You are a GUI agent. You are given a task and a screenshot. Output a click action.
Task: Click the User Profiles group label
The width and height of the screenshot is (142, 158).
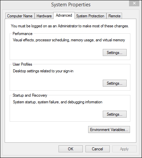point(22,64)
